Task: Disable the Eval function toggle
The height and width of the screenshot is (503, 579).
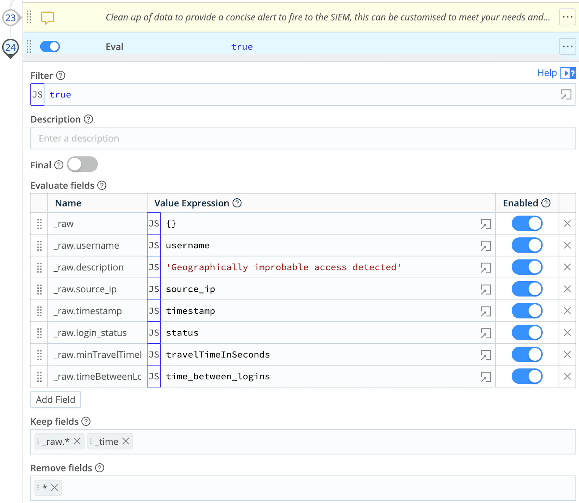Action: (50, 47)
